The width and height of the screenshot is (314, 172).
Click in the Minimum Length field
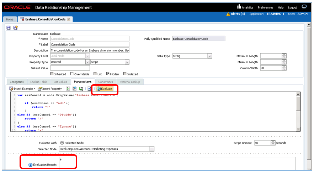271,62
